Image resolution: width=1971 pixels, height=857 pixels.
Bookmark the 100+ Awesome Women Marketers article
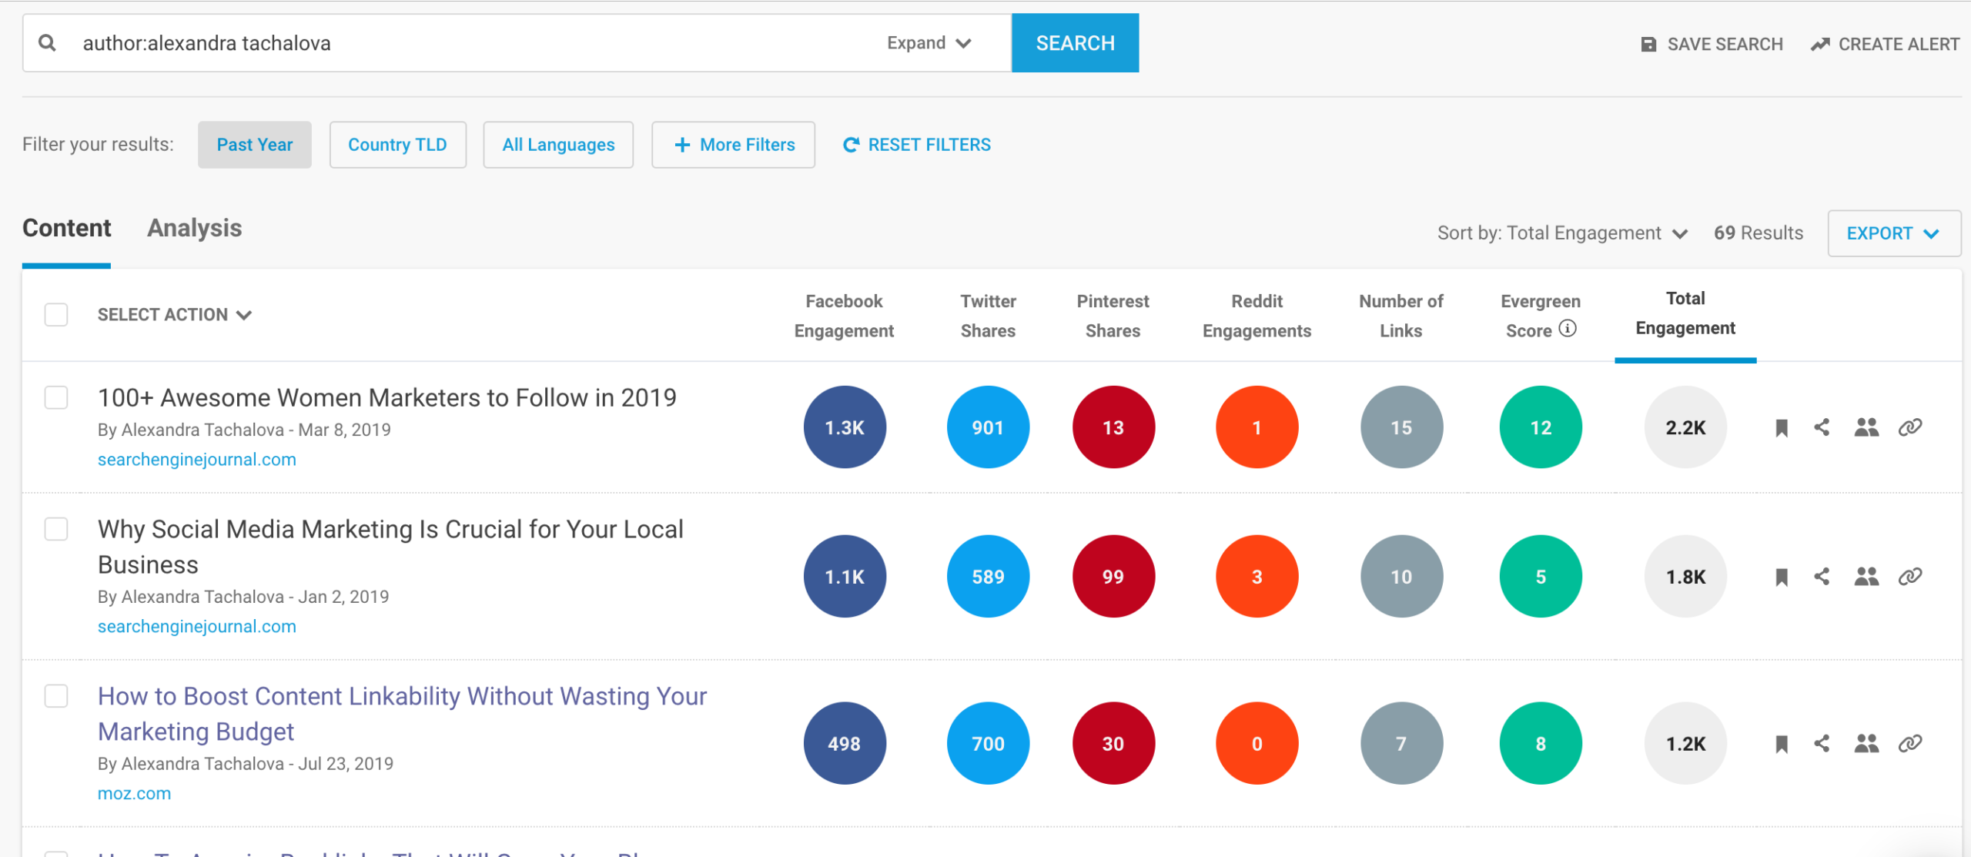click(1781, 428)
